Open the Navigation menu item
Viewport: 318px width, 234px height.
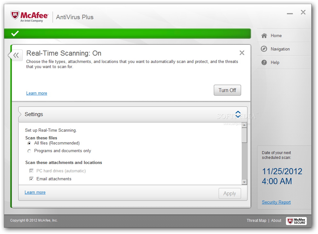click(280, 49)
